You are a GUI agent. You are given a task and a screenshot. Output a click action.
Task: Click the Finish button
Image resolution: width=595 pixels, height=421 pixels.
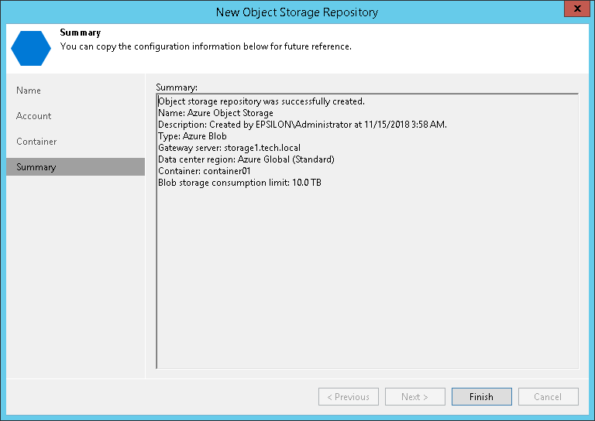click(481, 397)
